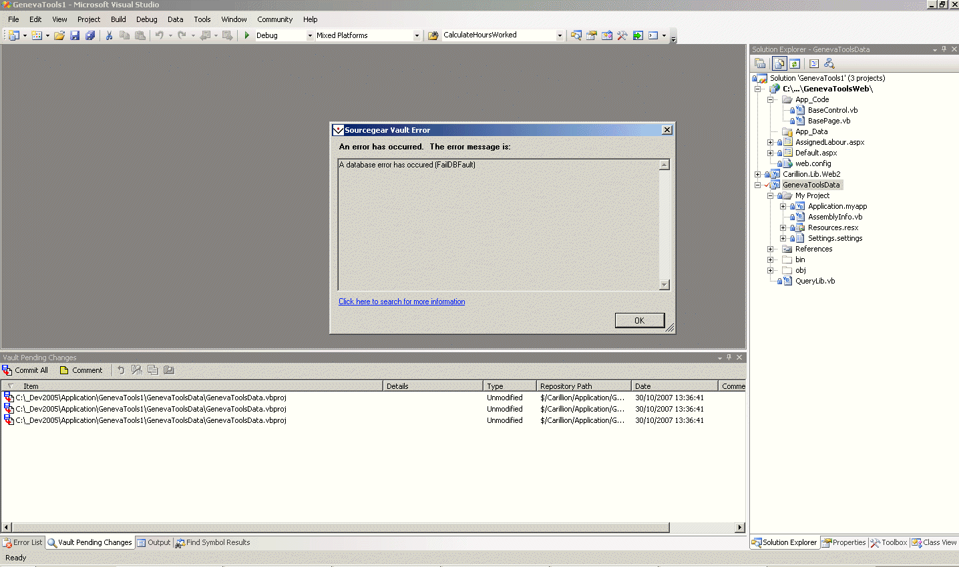Sort the list by the Repository Path column
This screenshot has width=959, height=567.
[x=584, y=386]
